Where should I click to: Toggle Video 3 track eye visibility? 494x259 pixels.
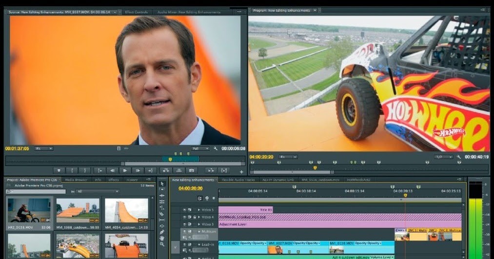(185, 224)
